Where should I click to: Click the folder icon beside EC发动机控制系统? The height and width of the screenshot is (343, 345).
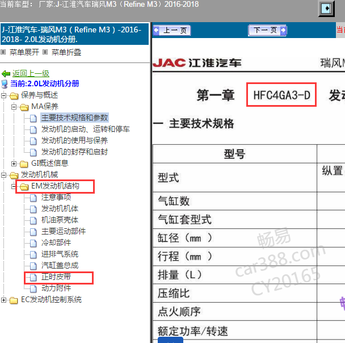pos(14,300)
